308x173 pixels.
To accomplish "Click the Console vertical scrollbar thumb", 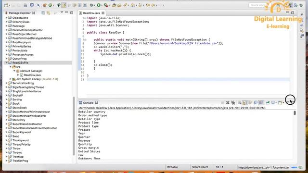I will pyautogui.click(x=295, y=113).
